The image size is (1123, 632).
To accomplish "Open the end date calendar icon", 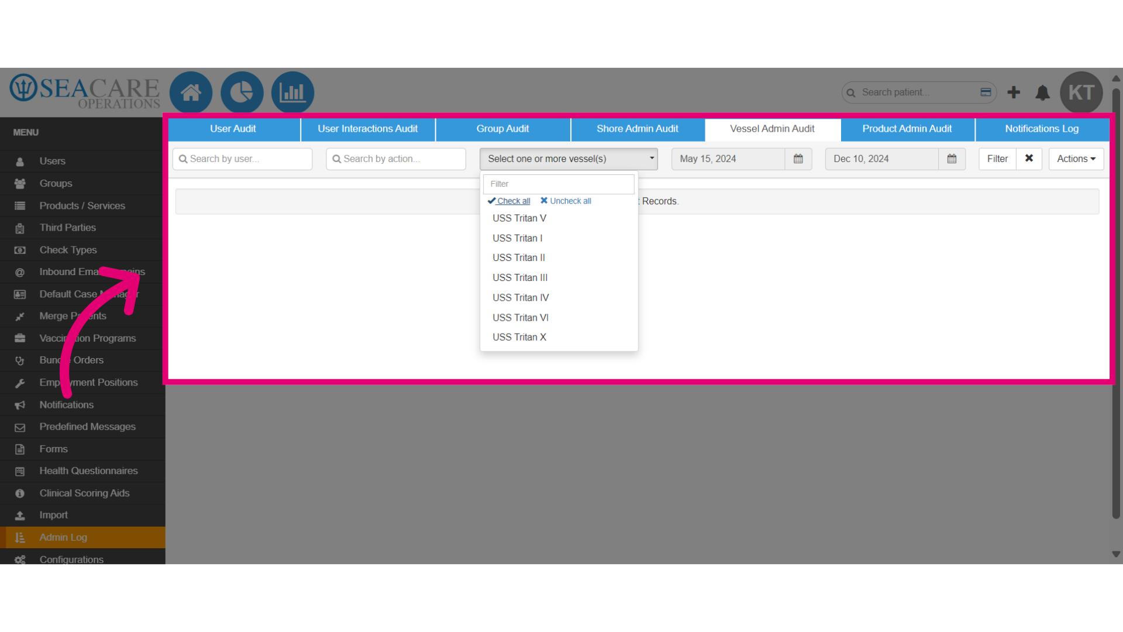I will tap(952, 159).
